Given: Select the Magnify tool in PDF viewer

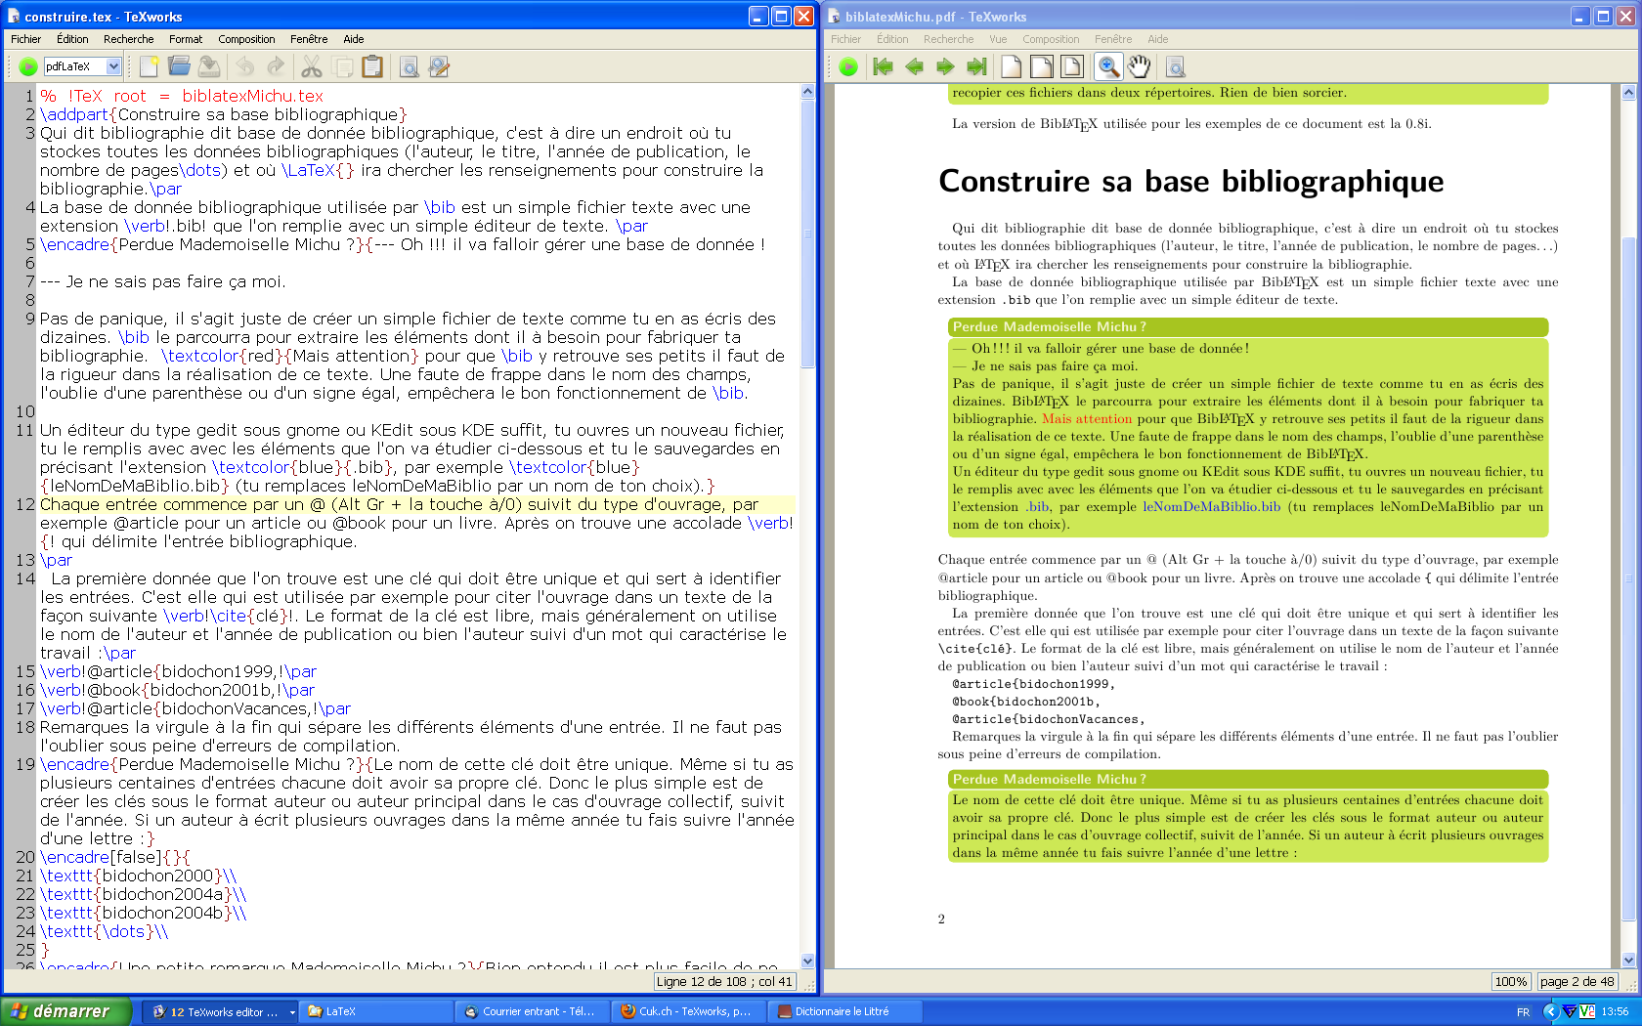Looking at the screenshot, I should [1108, 66].
